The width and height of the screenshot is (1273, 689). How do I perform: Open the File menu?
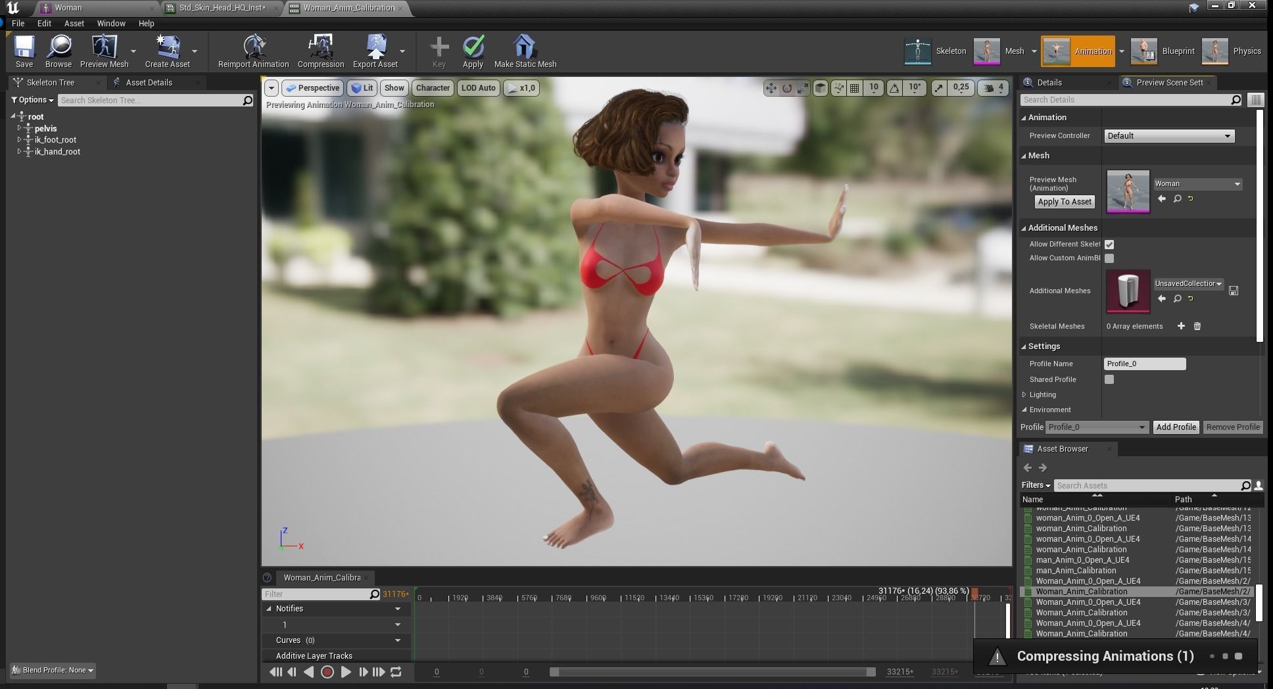[18, 23]
